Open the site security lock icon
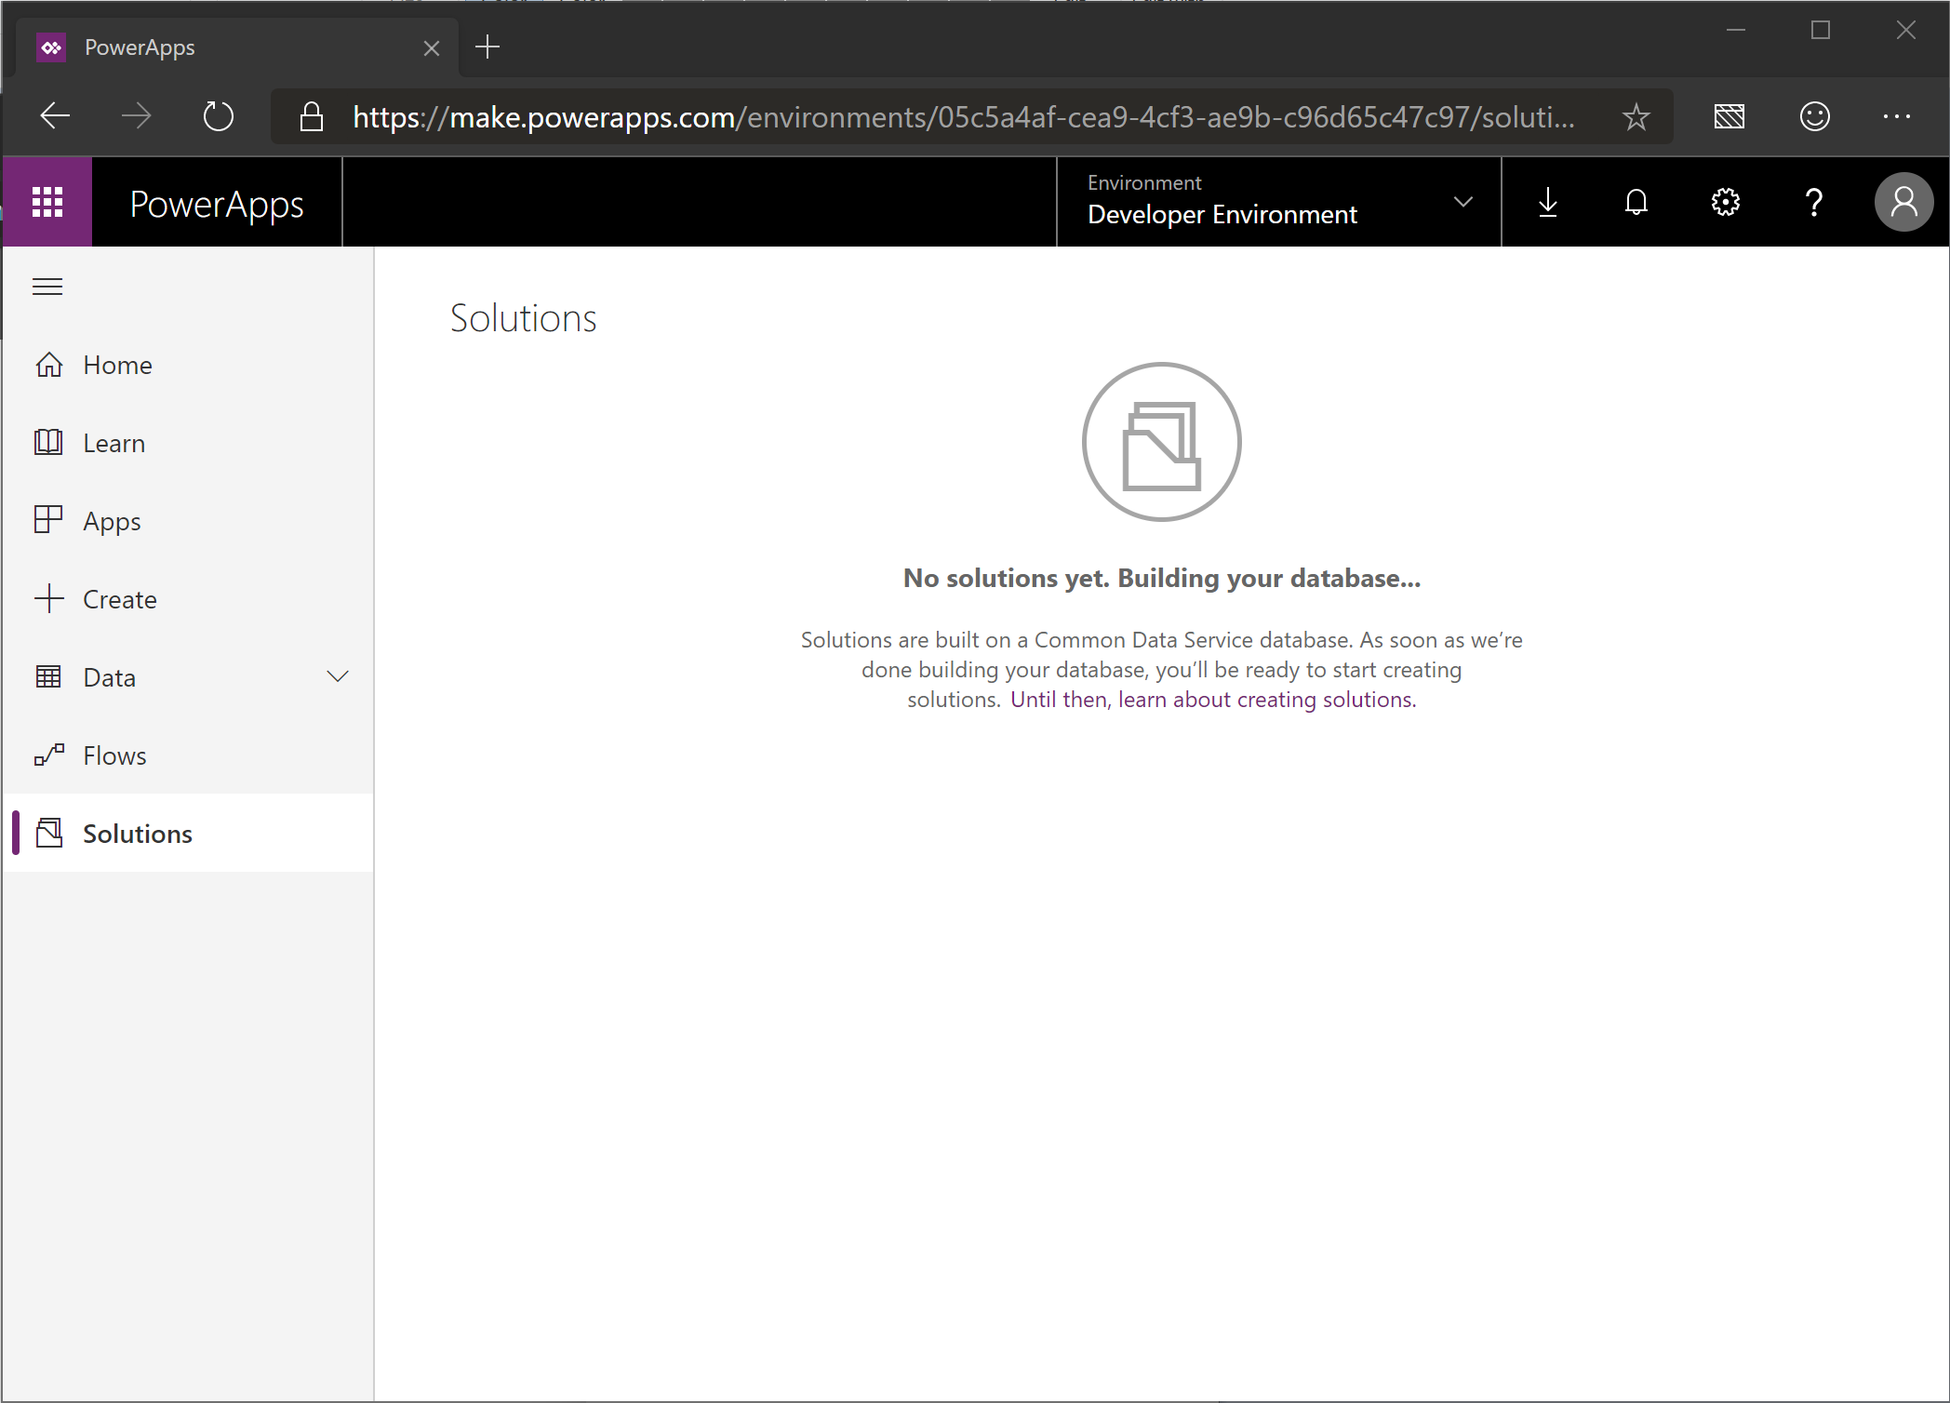The height and width of the screenshot is (1403, 1950). pyautogui.click(x=311, y=116)
